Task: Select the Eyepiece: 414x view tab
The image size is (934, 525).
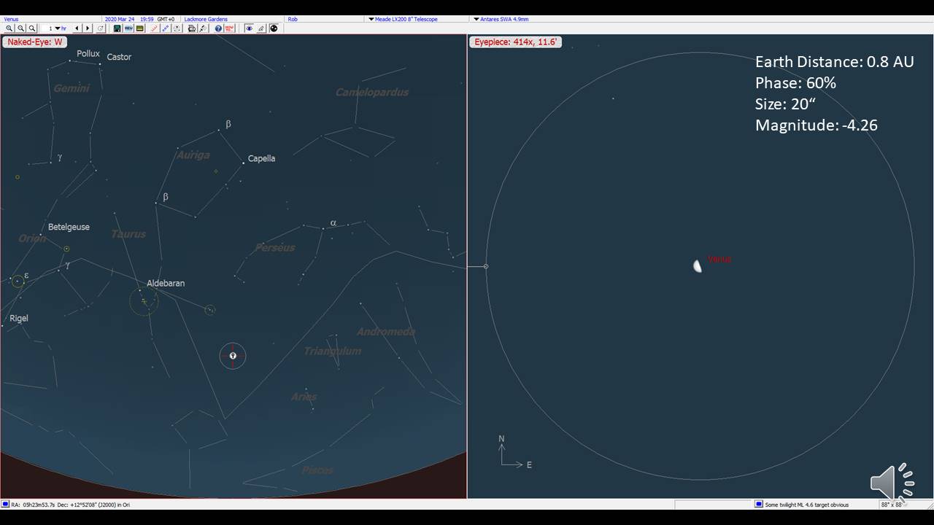Action: pos(515,42)
